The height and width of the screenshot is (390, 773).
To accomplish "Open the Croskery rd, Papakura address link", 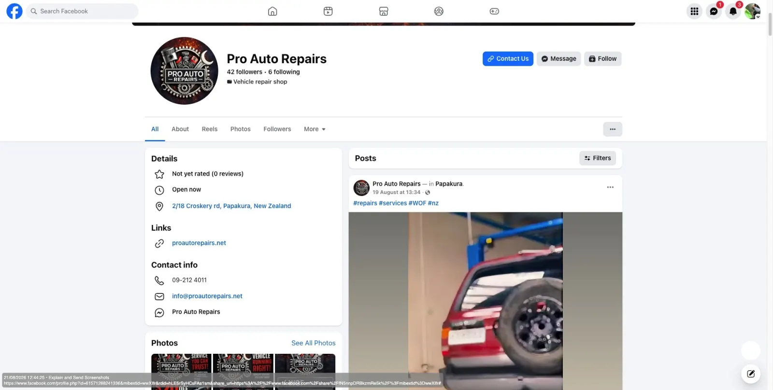I will (231, 206).
